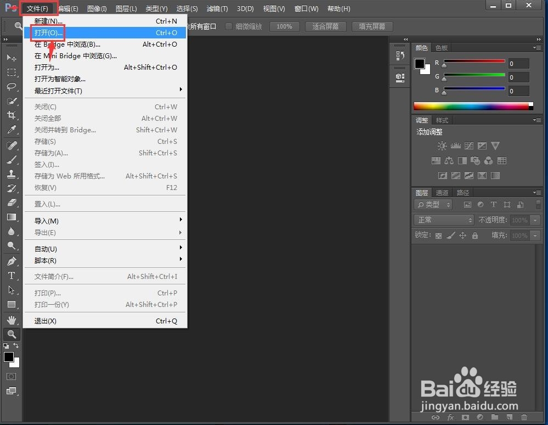
Task: Click the delete layer trash icon
Action: click(x=524, y=417)
